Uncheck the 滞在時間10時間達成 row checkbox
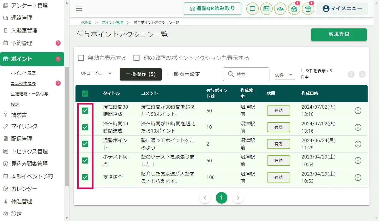 pyautogui.click(x=85, y=127)
